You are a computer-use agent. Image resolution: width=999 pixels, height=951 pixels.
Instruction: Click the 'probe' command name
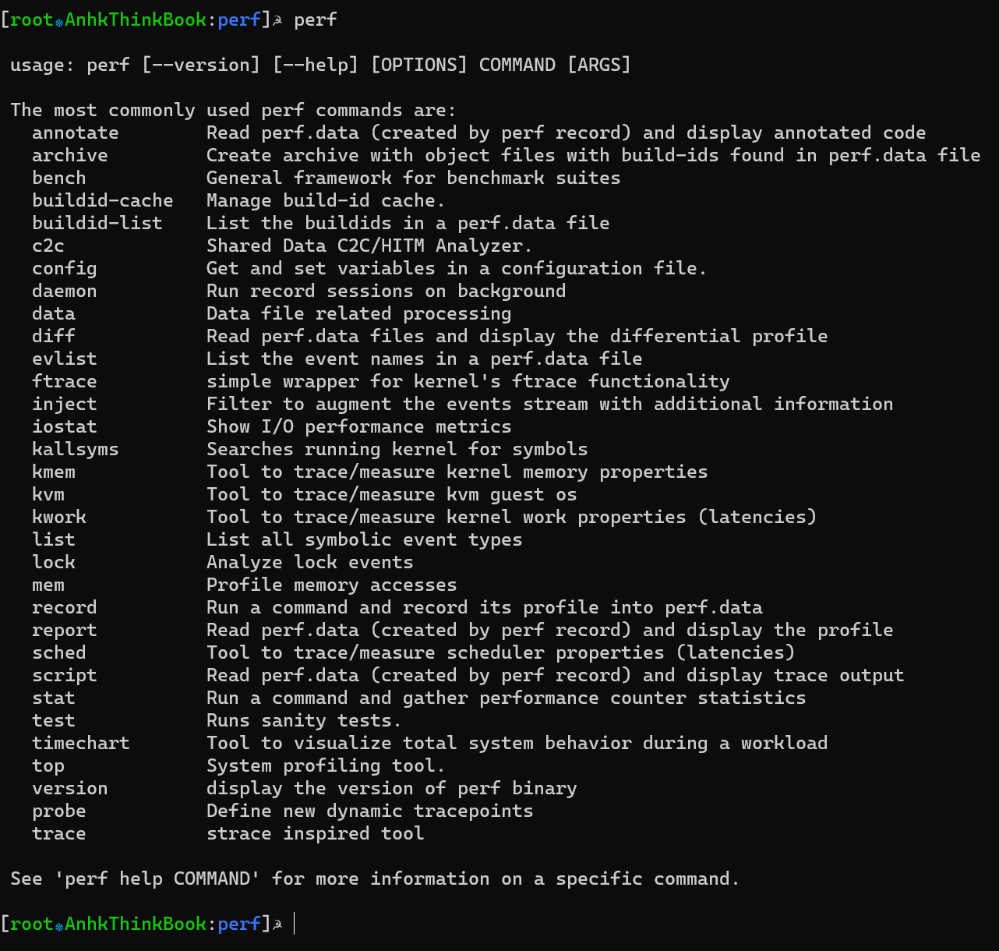[59, 811]
